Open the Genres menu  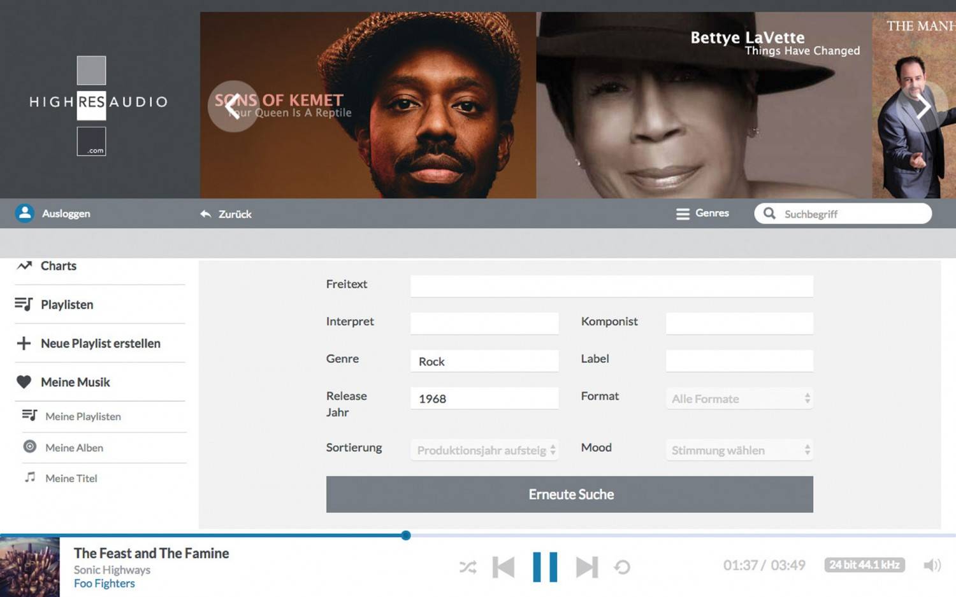tap(712, 213)
